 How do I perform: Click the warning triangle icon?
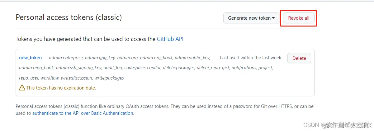click(22, 88)
